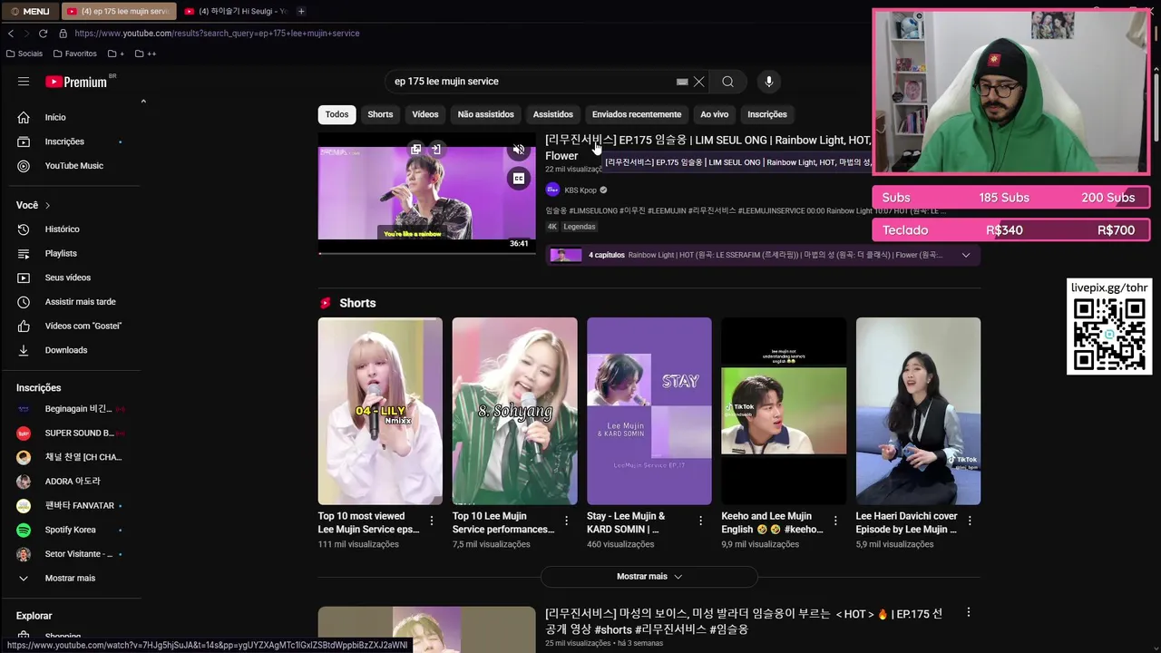Open options menu for Top 10 Lee Mujin short
This screenshot has height=653, width=1161.
tap(566, 521)
